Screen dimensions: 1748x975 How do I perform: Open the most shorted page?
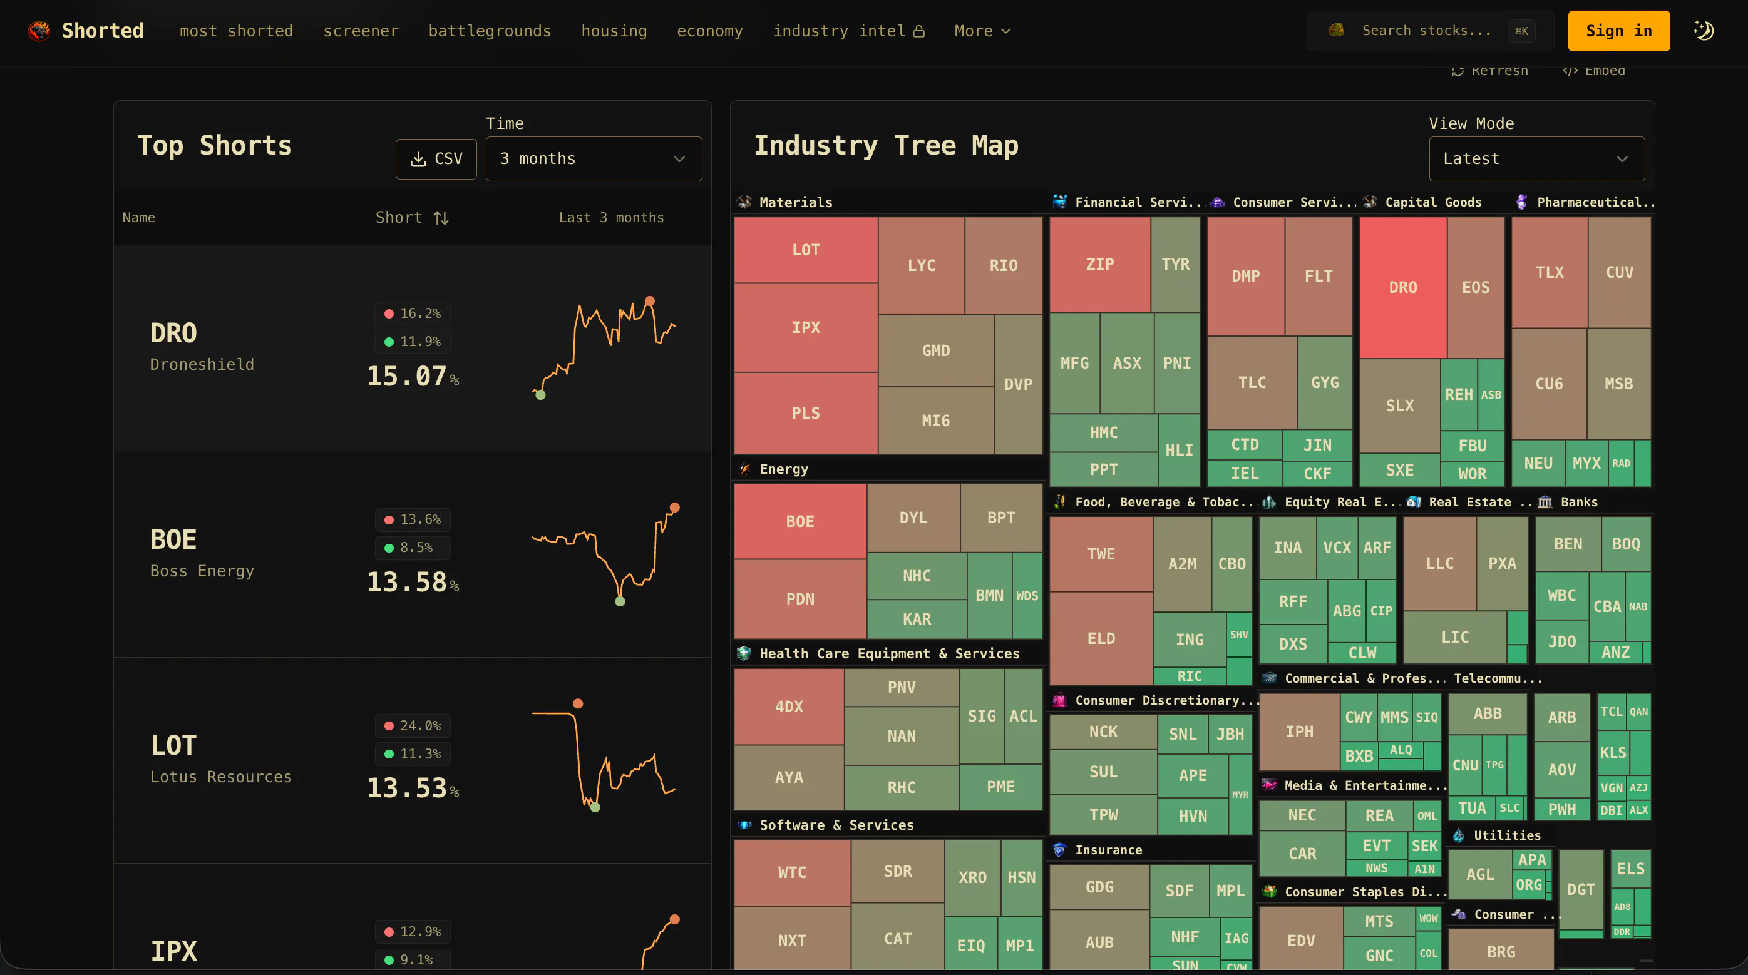236,31
